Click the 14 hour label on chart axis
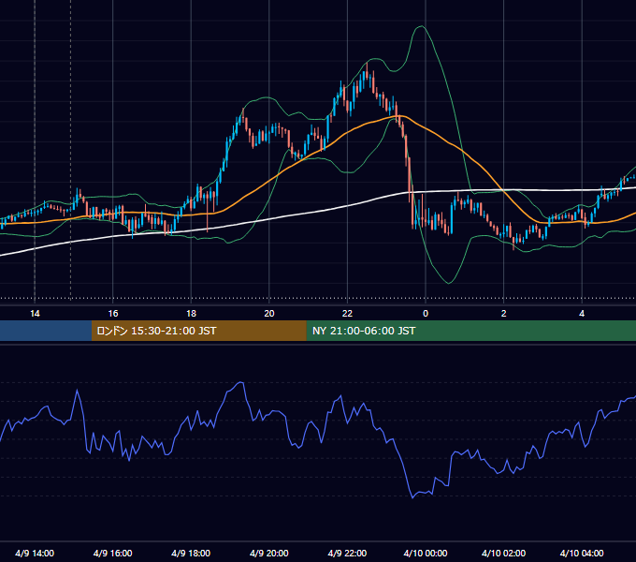 click(35, 314)
